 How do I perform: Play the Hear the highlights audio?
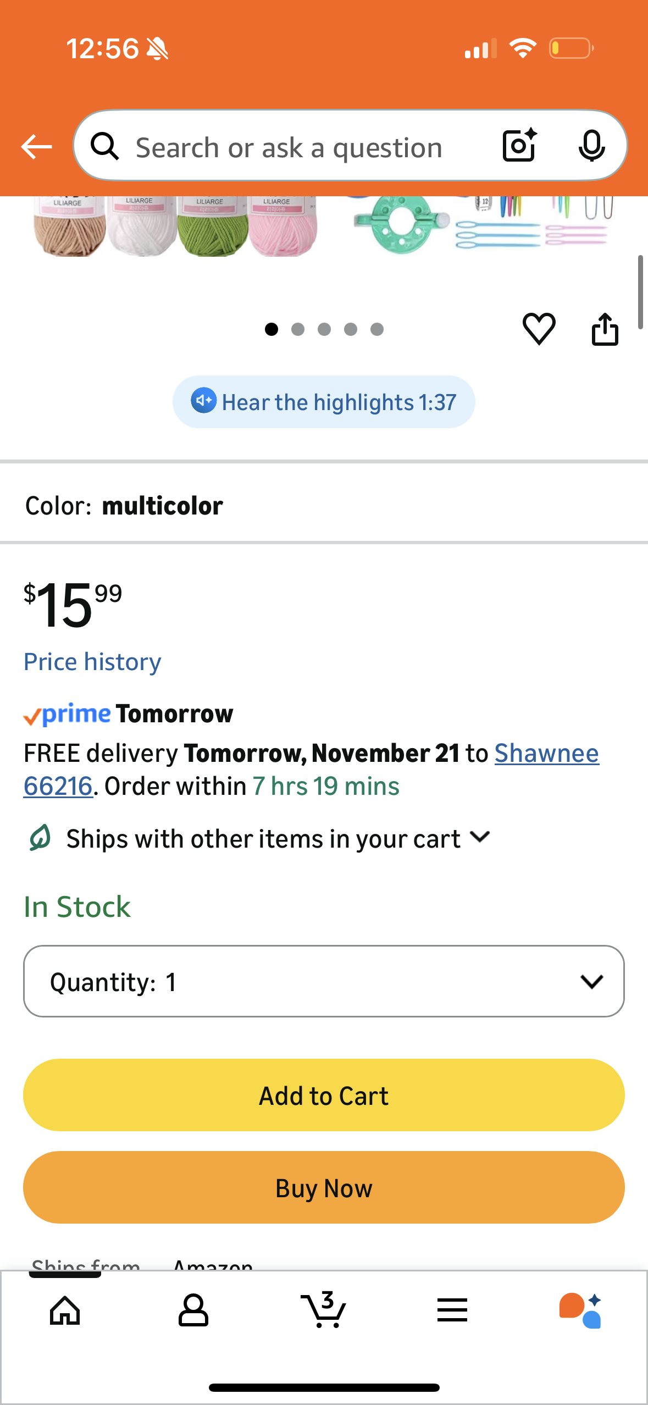pos(324,402)
